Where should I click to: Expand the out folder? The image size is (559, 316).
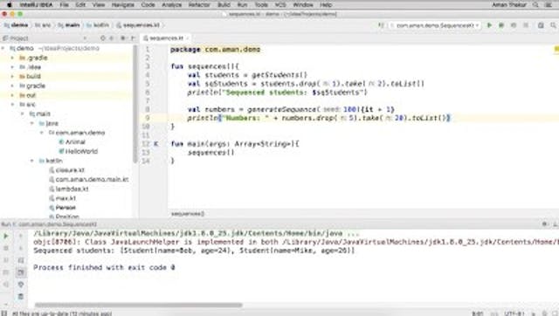(x=12, y=95)
